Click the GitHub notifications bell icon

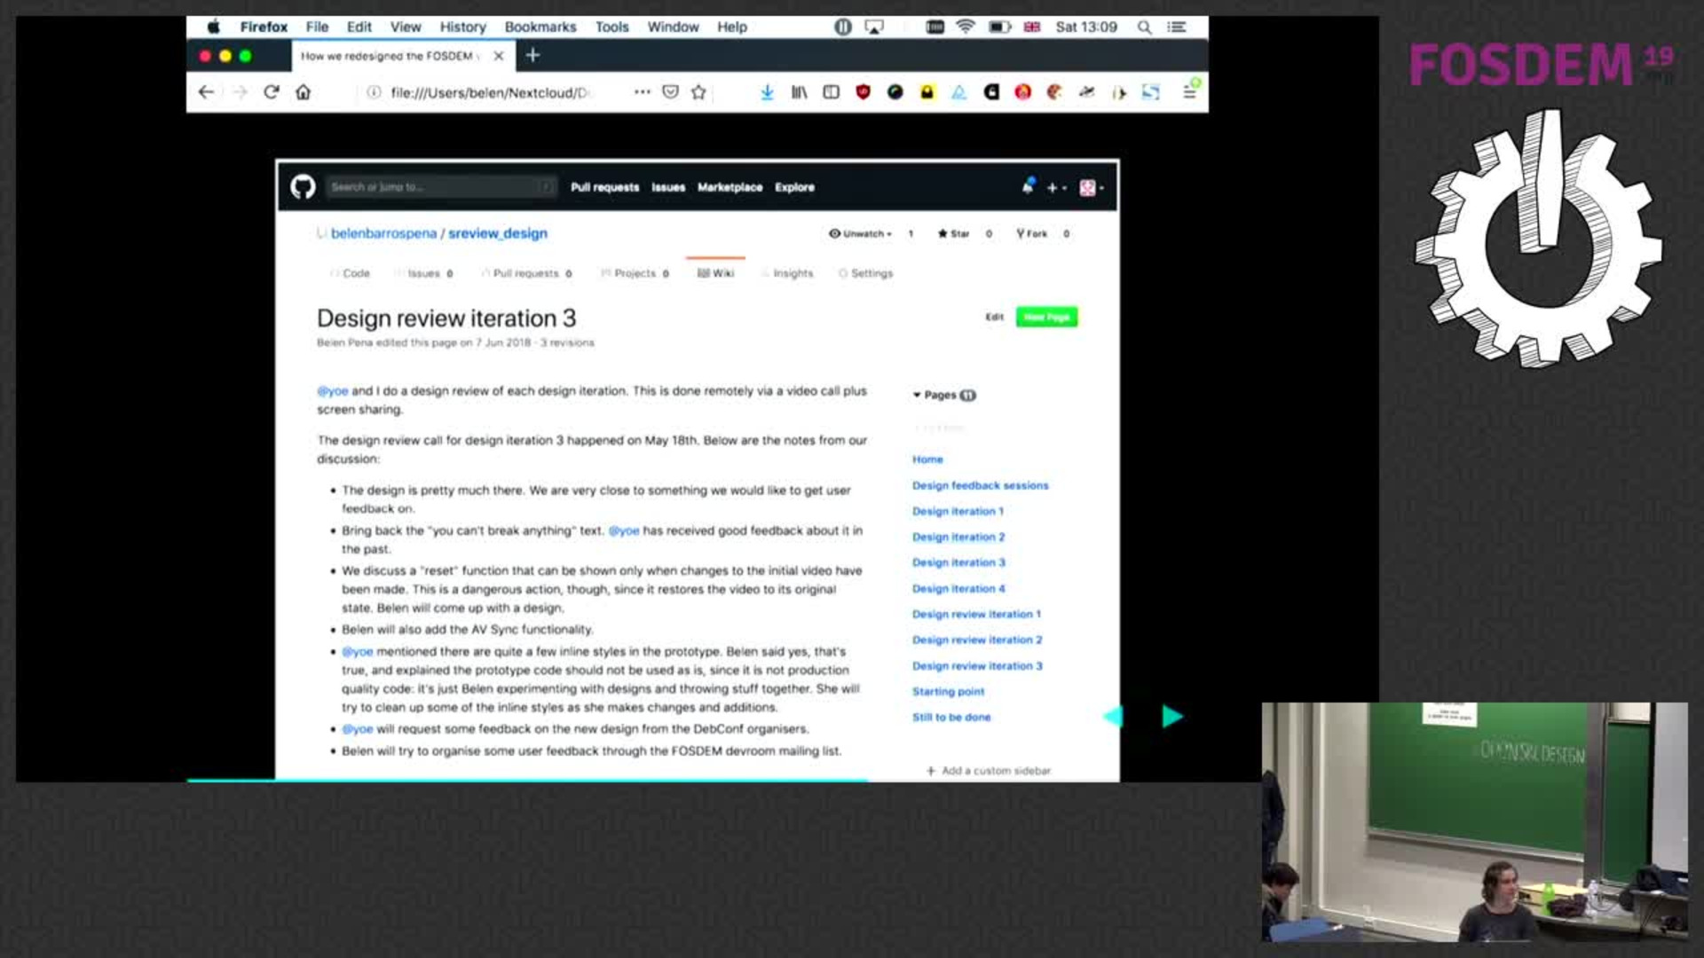[1028, 187]
